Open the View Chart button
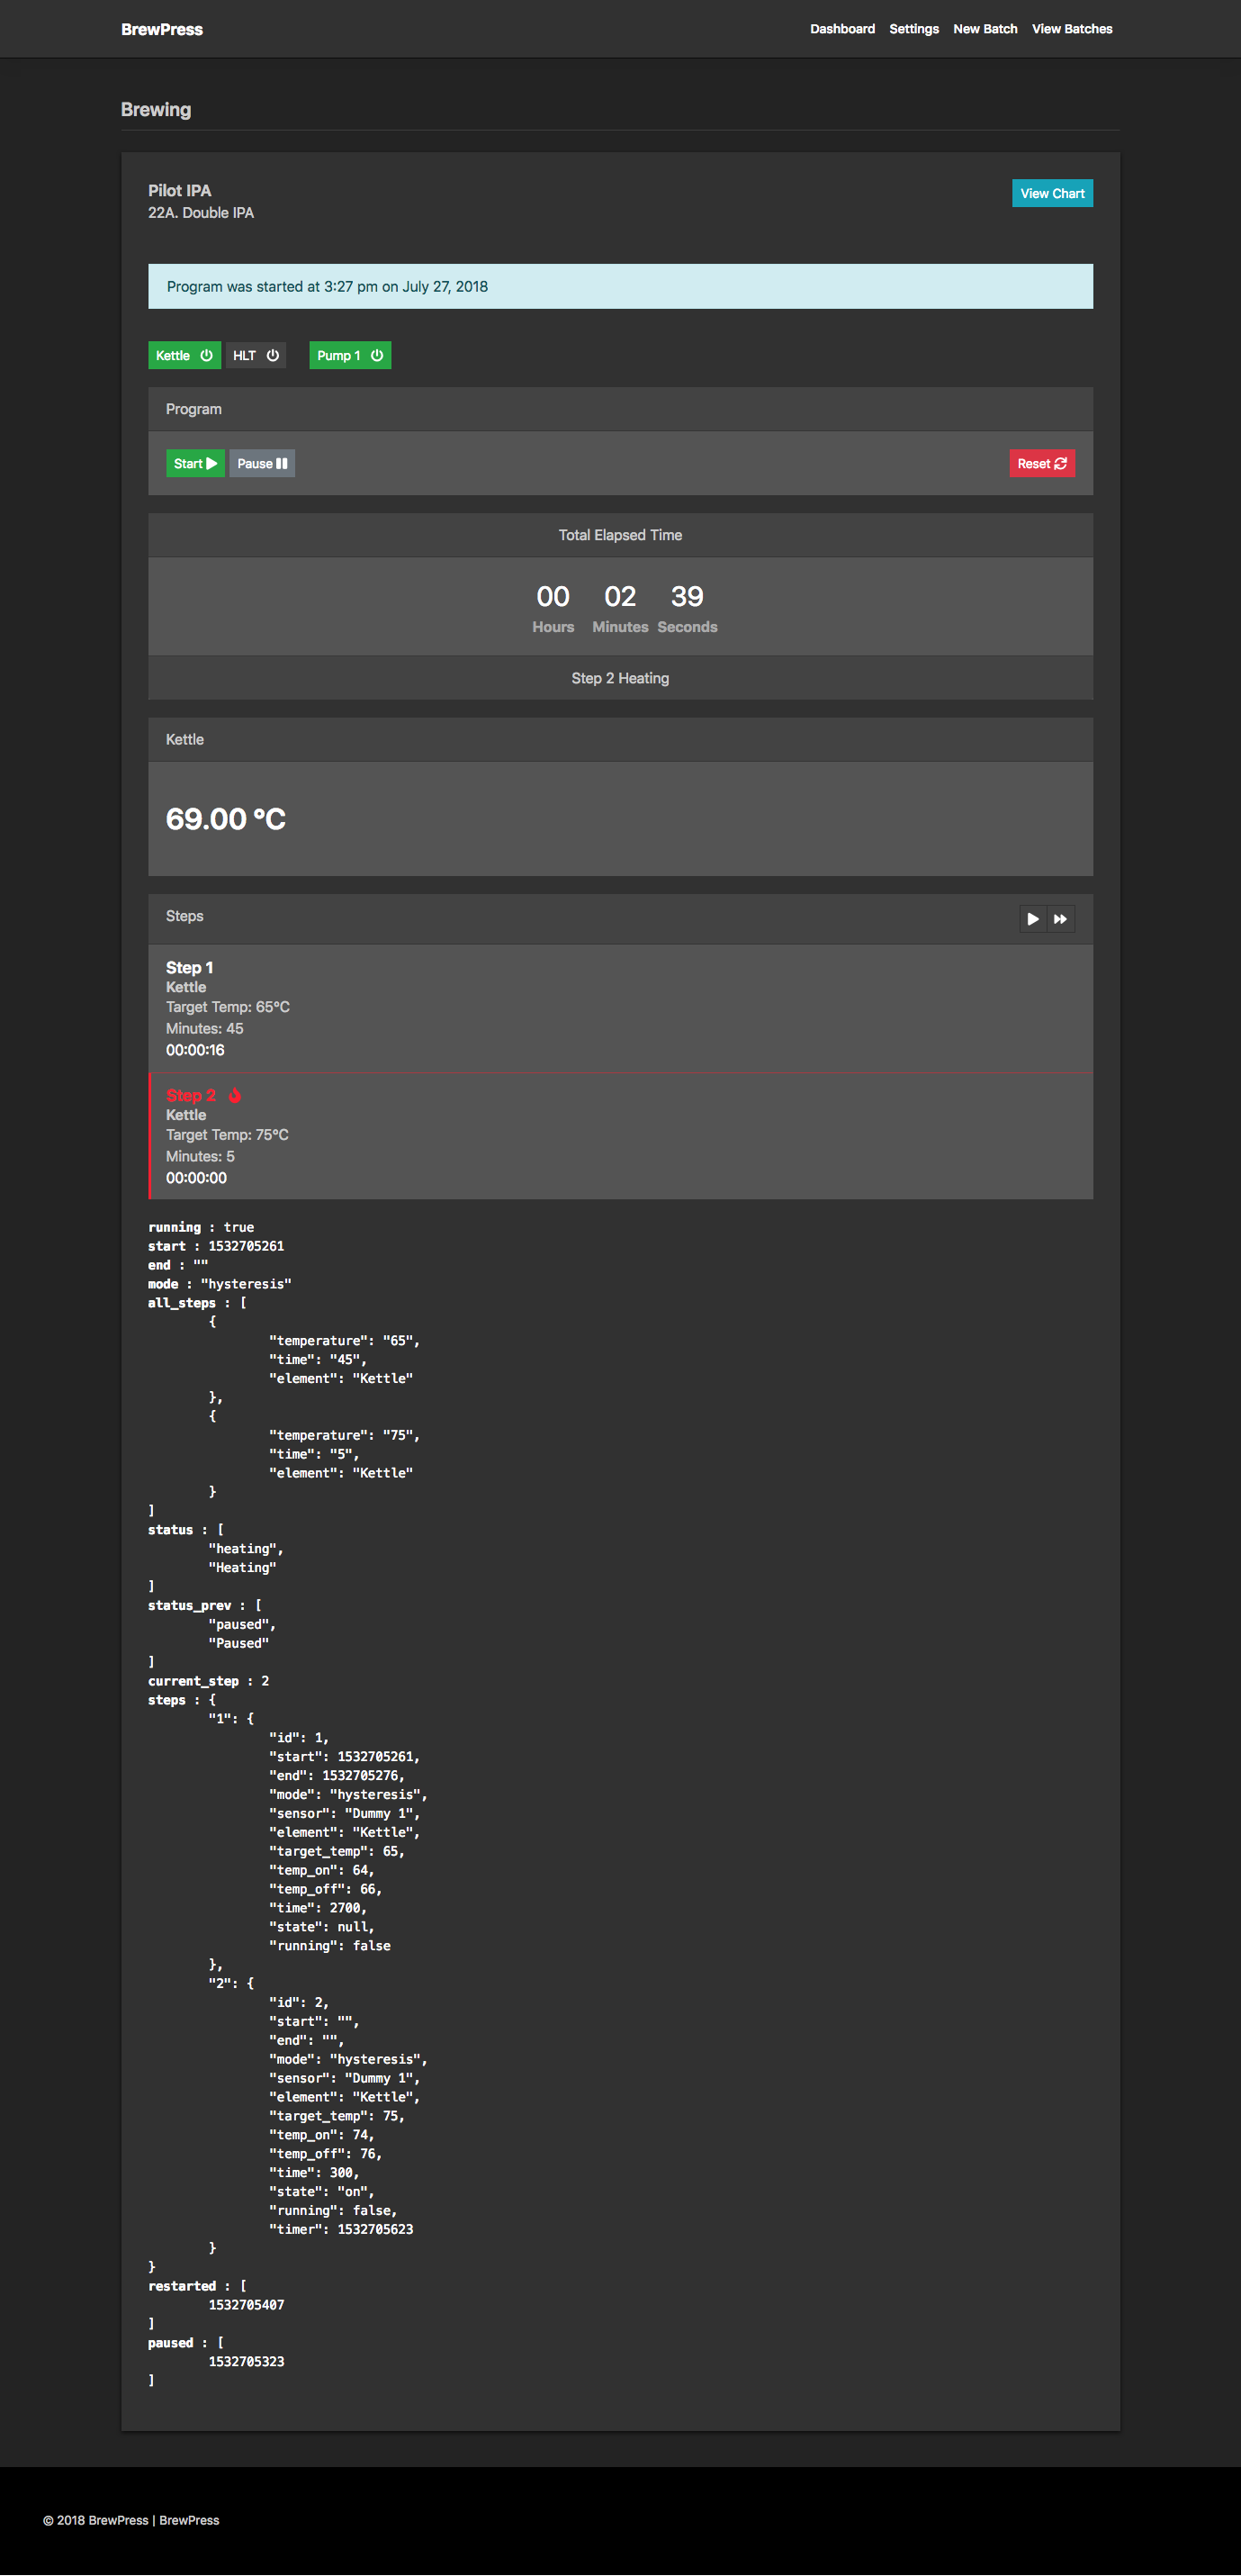The image size is (1241, 2576). [x=1052, y=193]
